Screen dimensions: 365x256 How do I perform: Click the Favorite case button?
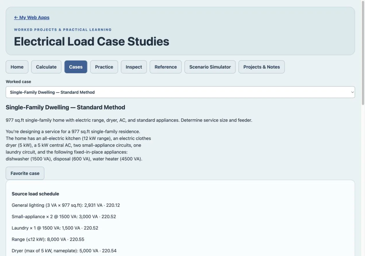click(x=25, y=173)
